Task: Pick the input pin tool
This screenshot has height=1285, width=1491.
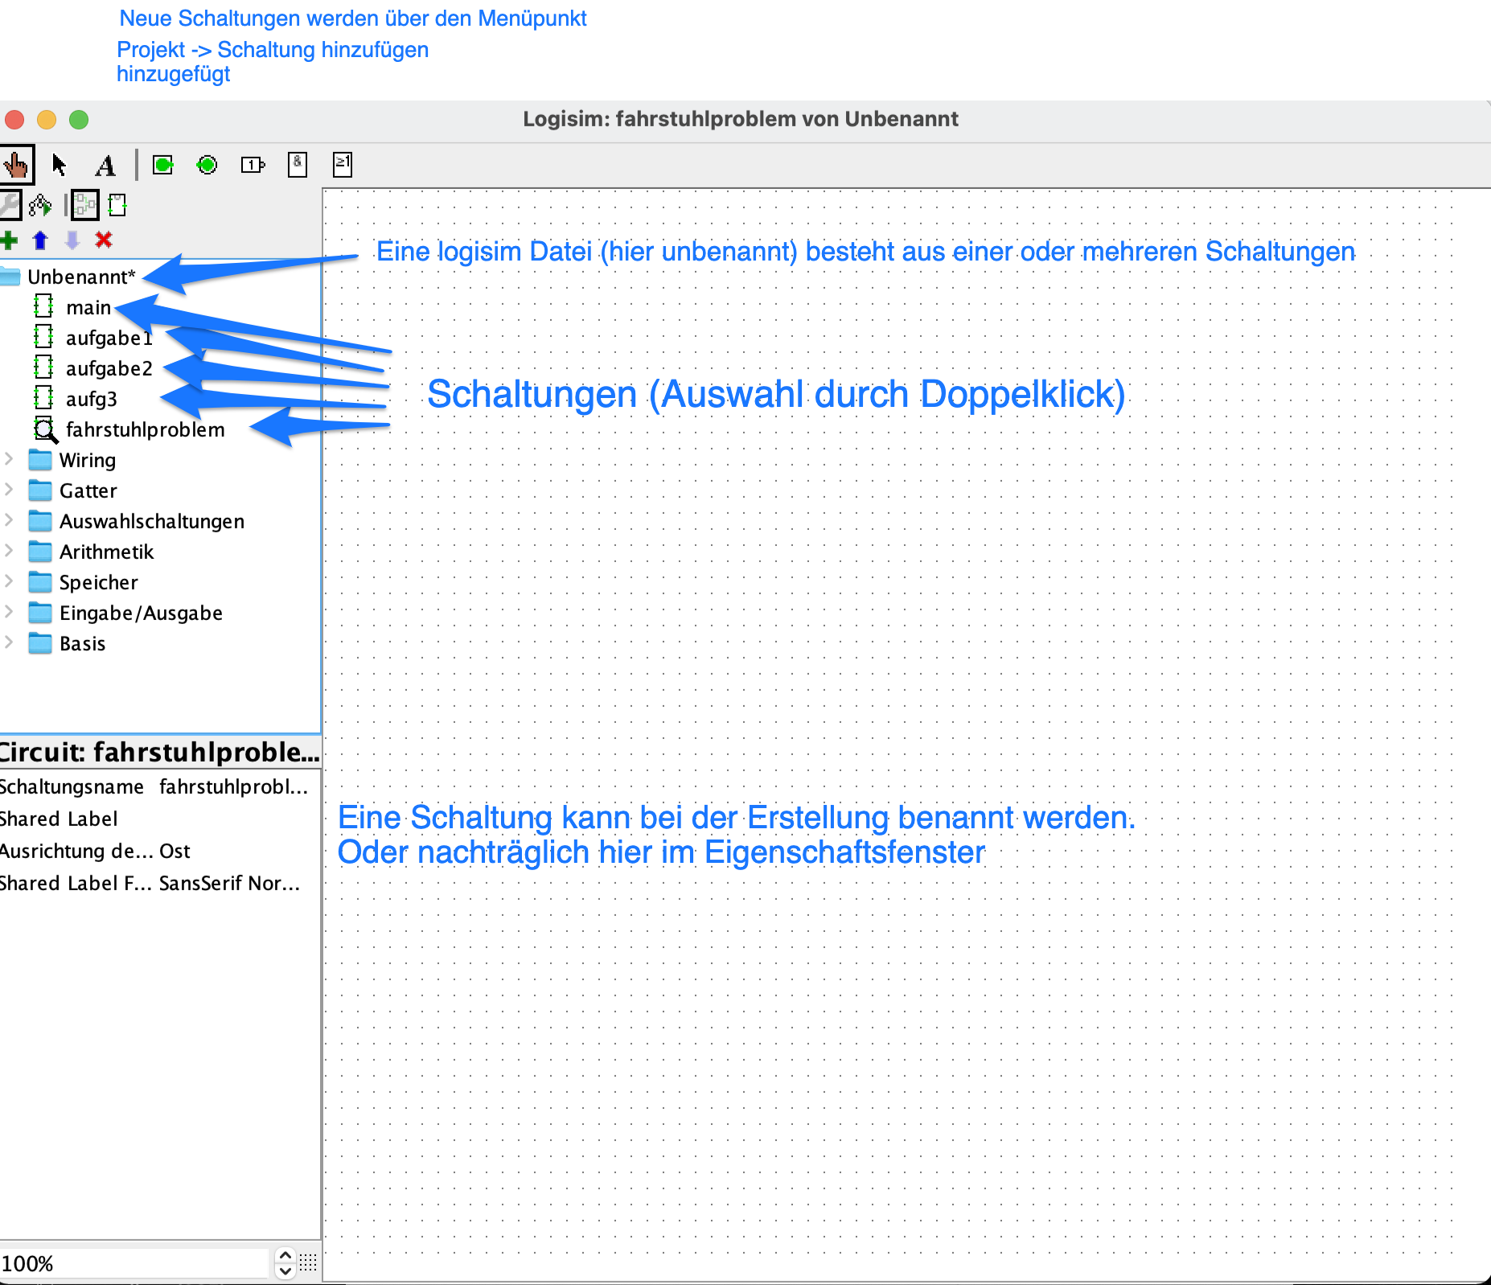Action: coord(163,166)
